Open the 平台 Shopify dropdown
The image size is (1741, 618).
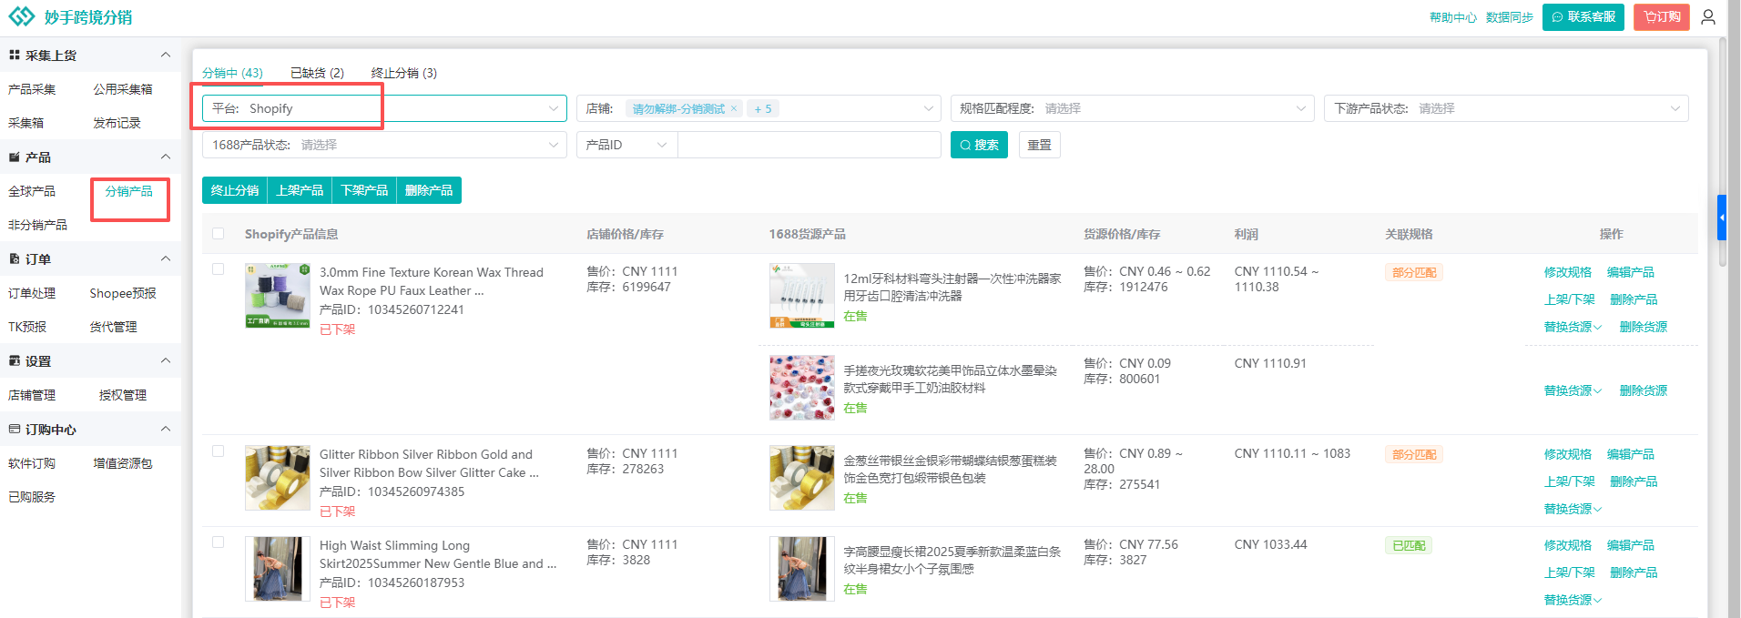point(383,108)
